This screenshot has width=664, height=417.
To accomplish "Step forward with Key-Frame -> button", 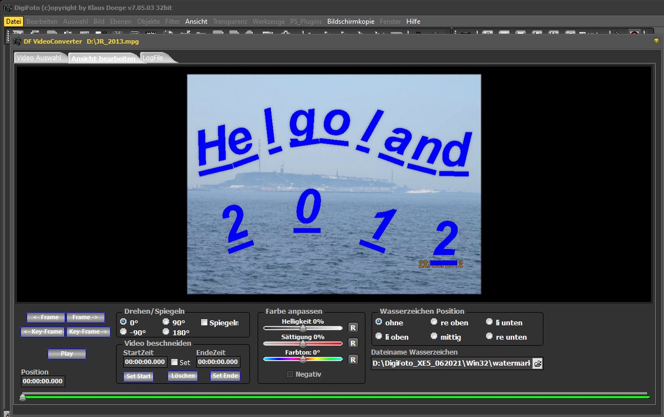I will 88,332.
